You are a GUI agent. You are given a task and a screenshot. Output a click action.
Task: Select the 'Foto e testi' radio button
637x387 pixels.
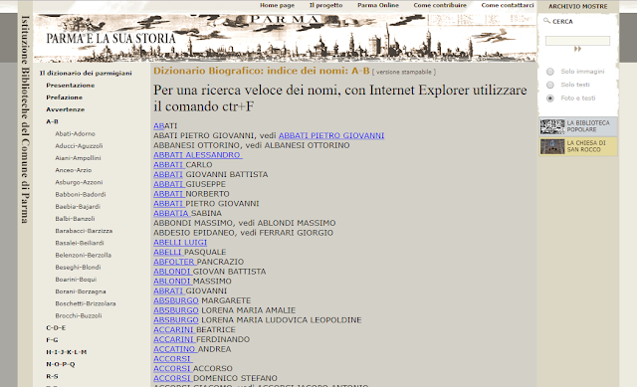(550, 98)
